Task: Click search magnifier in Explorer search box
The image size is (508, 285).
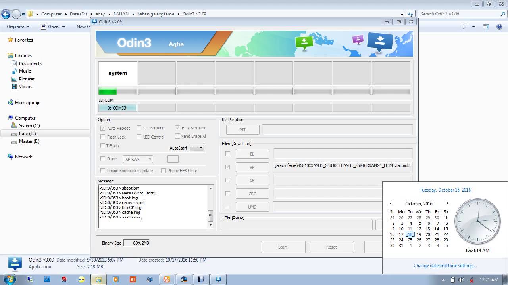Action: pyautogui.click(x=503, y=14)
